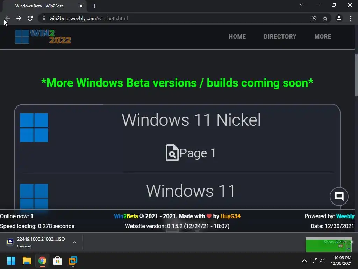
Task: View site information lock icon
Action: click(44, 18)
